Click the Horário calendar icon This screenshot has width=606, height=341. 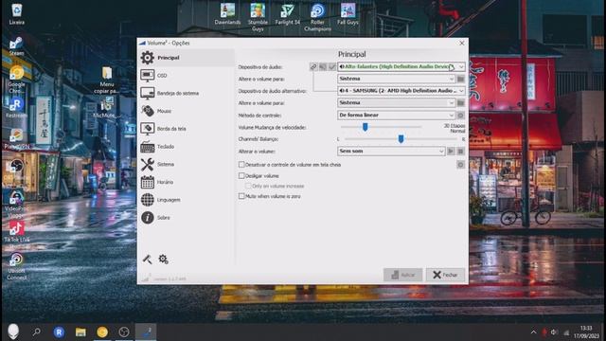coord(148,182)
